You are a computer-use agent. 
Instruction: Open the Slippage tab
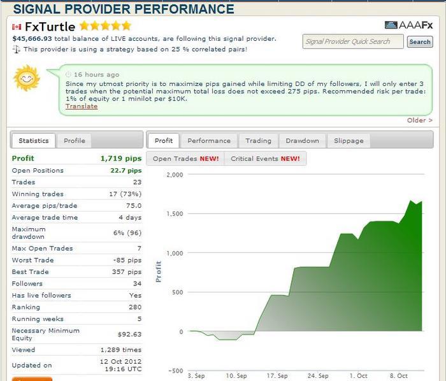(349, 141)
